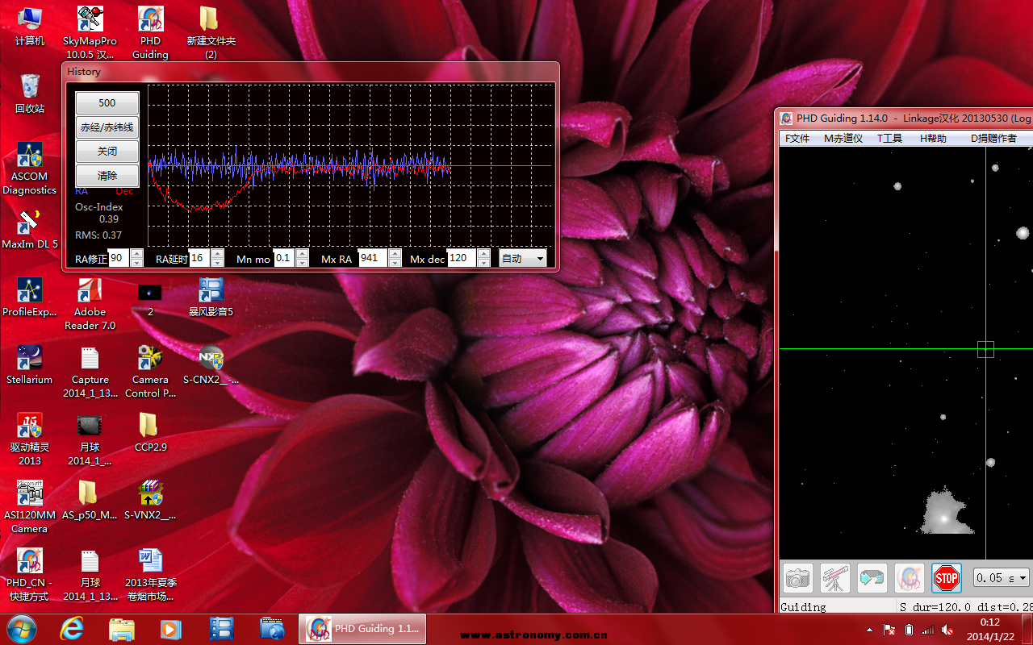Click the Windows Start button
The width and height of the screenshot is (1033, 645).
21,629
